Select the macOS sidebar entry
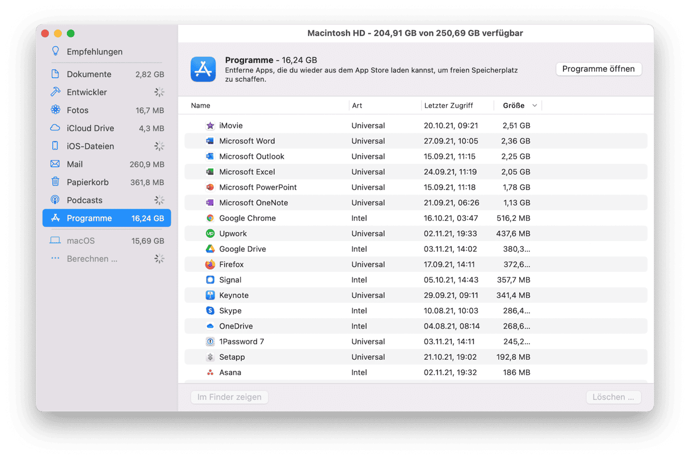Viewport: 690px width, 459px height. click(x=107, y=241)
